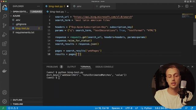Close the terminal panel

(192, 67)
